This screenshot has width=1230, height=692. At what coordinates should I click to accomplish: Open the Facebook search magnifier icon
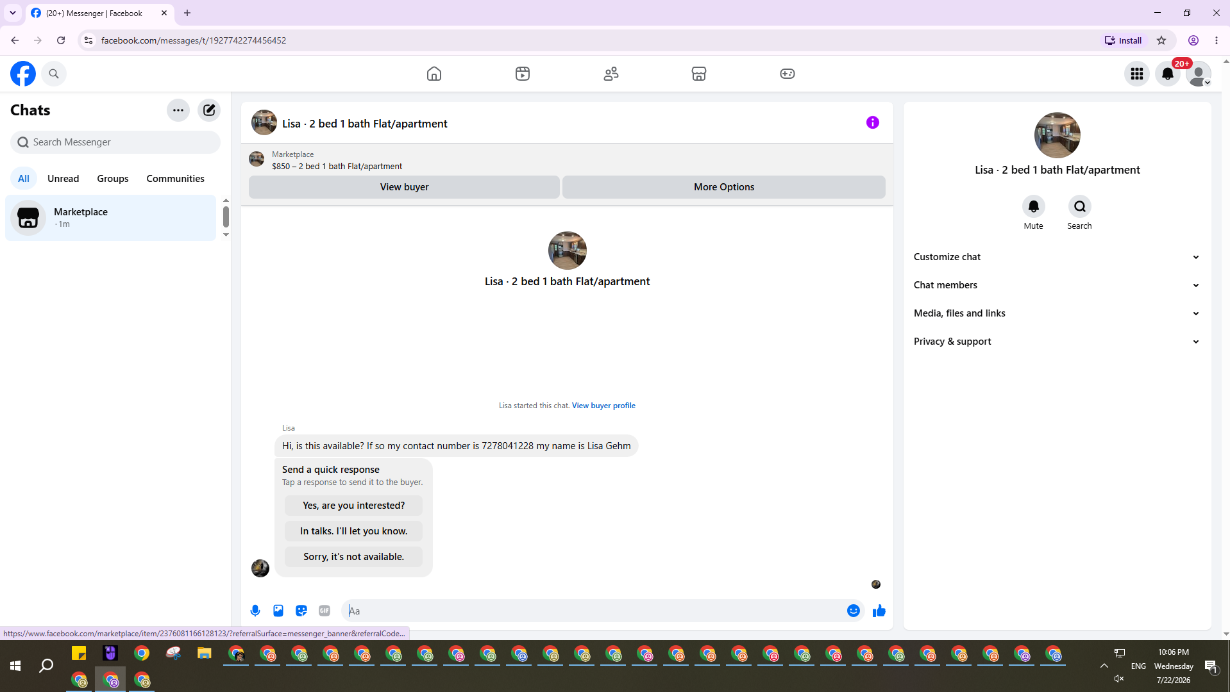(54, 74)
